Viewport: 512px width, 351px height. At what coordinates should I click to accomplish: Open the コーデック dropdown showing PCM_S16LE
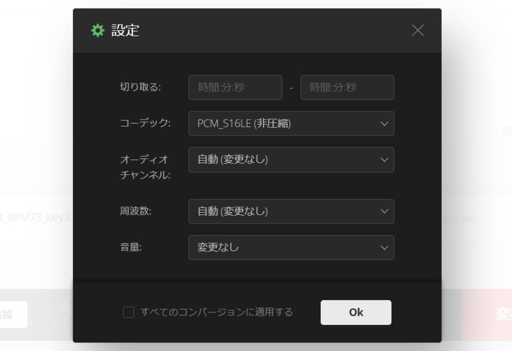click(291, 123)
